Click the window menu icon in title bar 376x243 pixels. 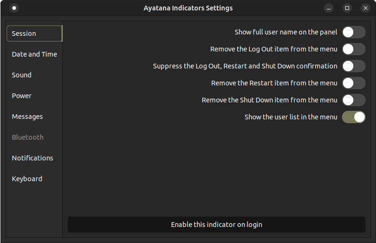point(14,8)
